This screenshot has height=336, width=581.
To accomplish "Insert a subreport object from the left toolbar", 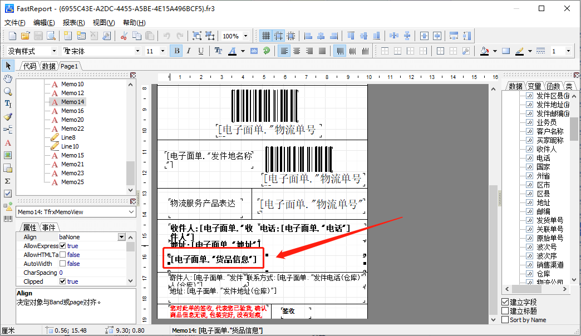I will pyautogui.click(x=8, y=168).
